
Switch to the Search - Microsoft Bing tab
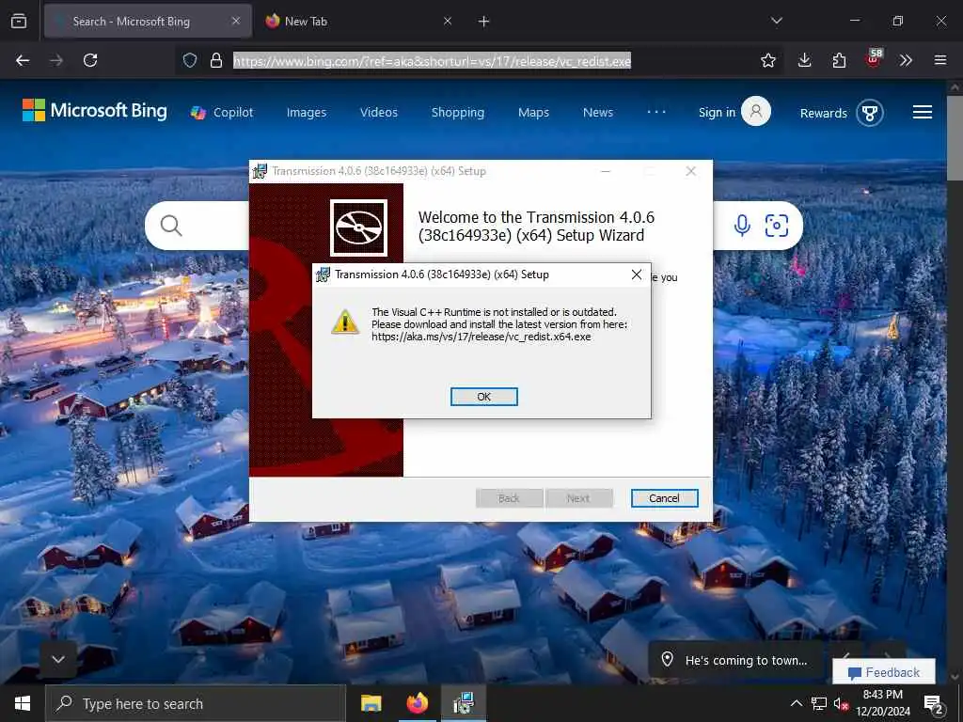148,21
